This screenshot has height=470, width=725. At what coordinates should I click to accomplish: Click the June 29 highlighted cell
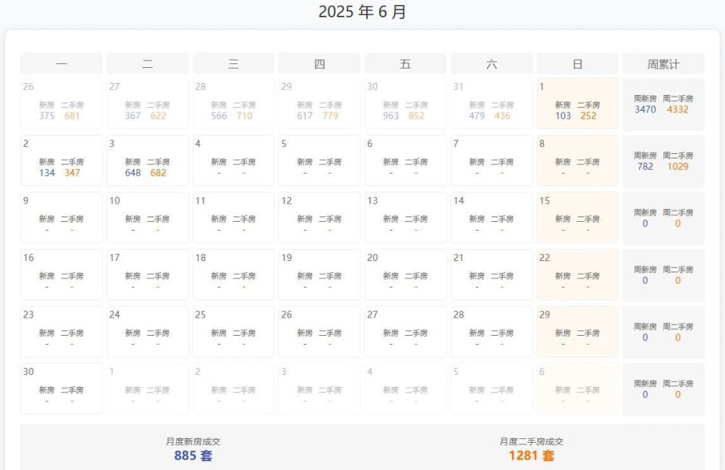point(578,331)
